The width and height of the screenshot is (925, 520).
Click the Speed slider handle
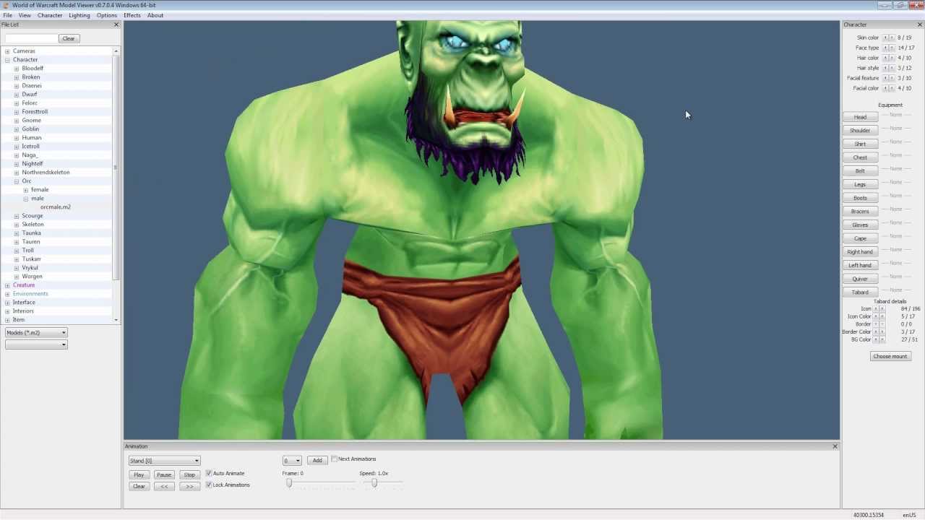point(374,483)
